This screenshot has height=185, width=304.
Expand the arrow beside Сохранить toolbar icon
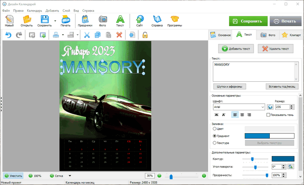pos(55,21)
